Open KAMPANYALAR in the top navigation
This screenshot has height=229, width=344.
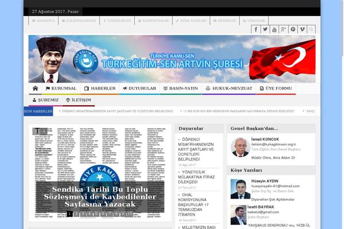click(x=154, y=21)
